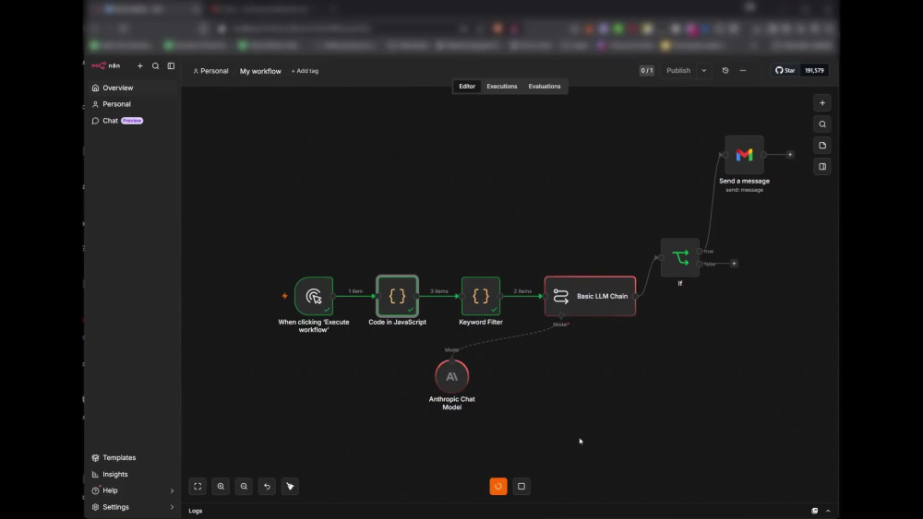Select the Anthropic Chat Model node
The width and height of the screenshot is (923, 519).
pos(451,376)
